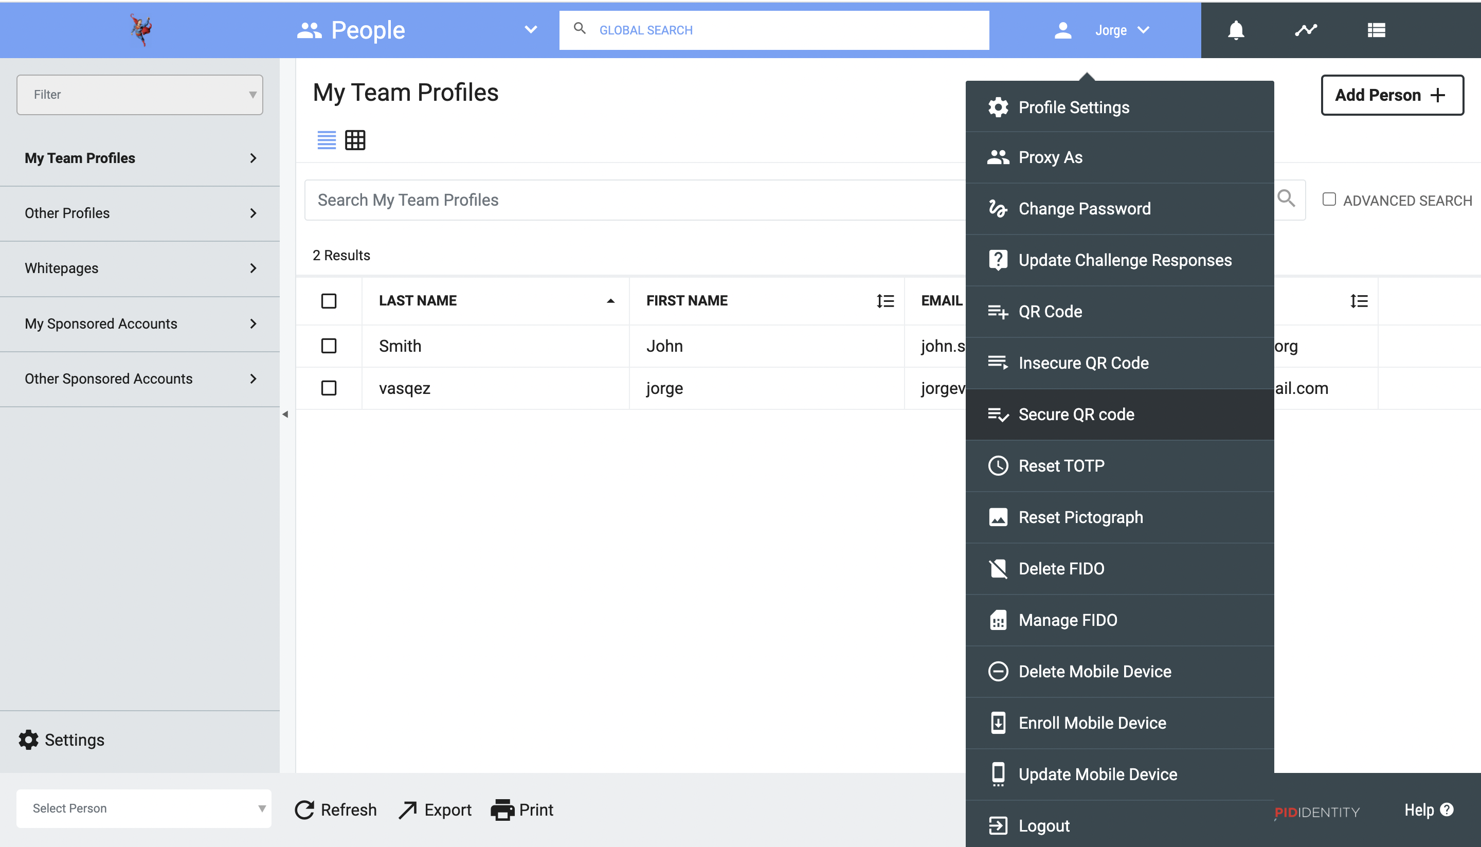This screenshot has width=1481, height=847.
Task: Click the Logout exit icon
Action: tap(998, 825)
